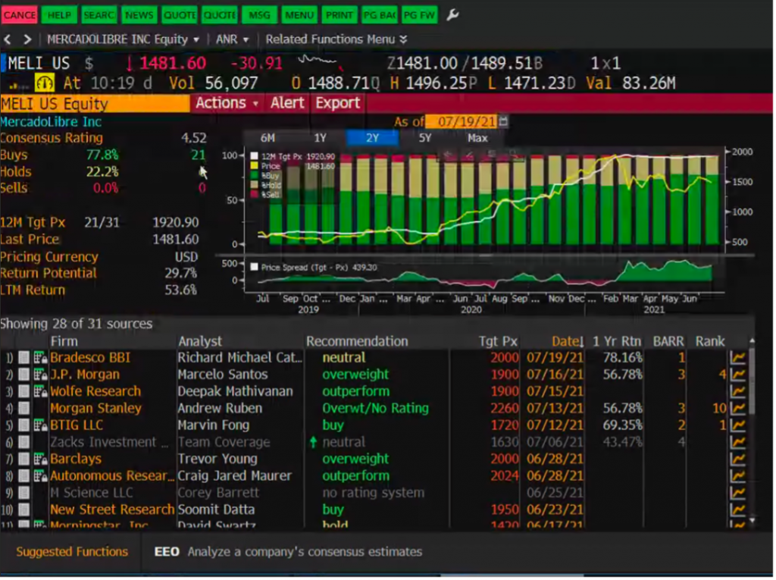Sort by the Tgt Px column header

[499, 342]
